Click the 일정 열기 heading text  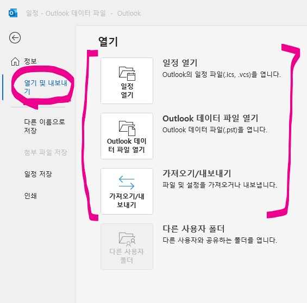pyautogui.click(x=180, y=63)
